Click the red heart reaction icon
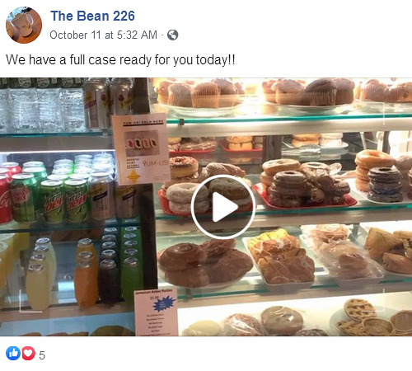Viewport: 412px width, 371px height. (x=28, y=354)
